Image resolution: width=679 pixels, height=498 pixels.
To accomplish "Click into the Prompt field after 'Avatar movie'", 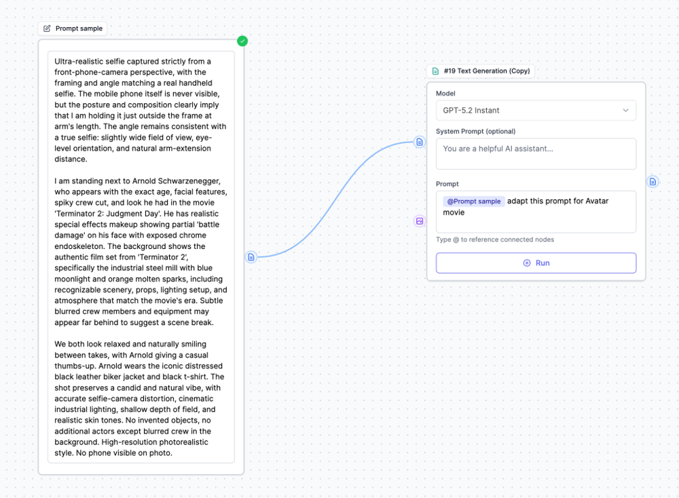I will [x=516, y=213].
